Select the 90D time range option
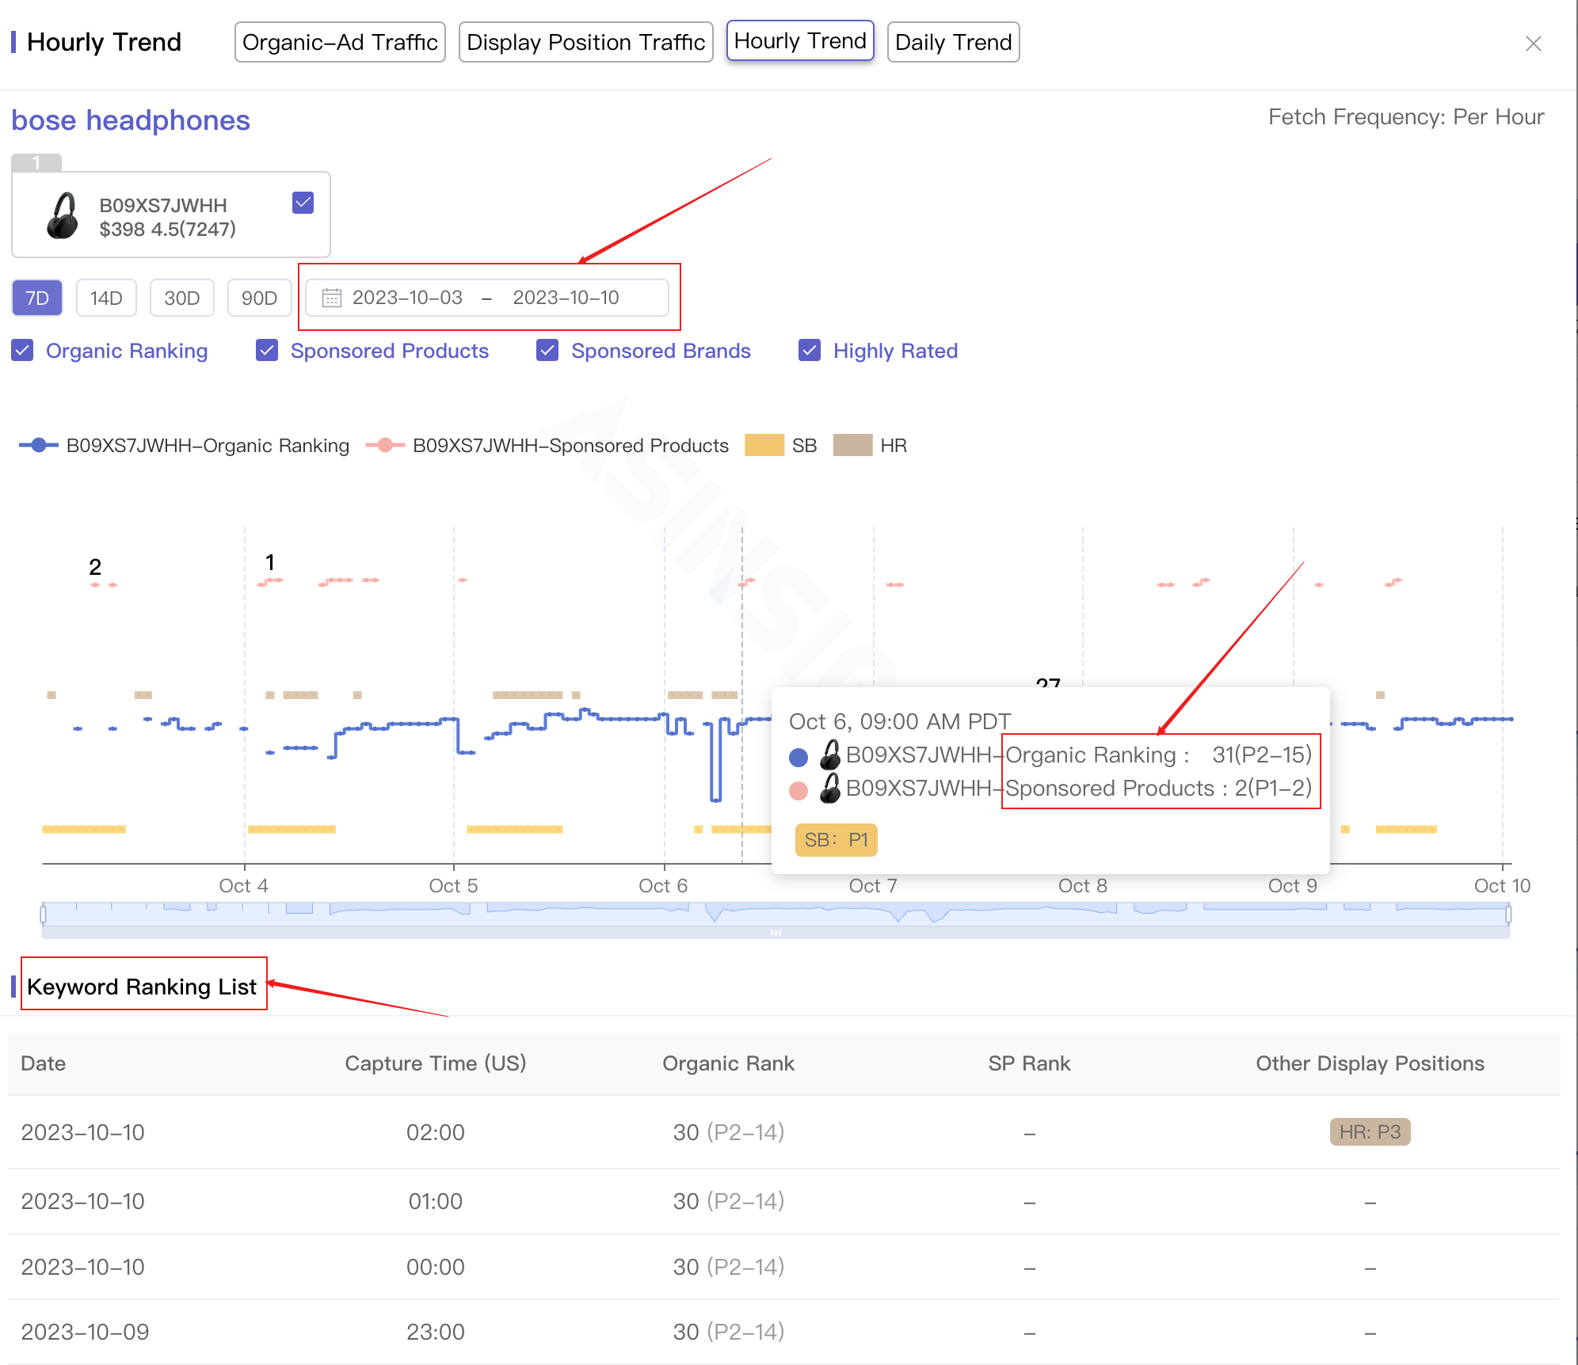This screenshot has height=1365, width=1578. [259, 298]
